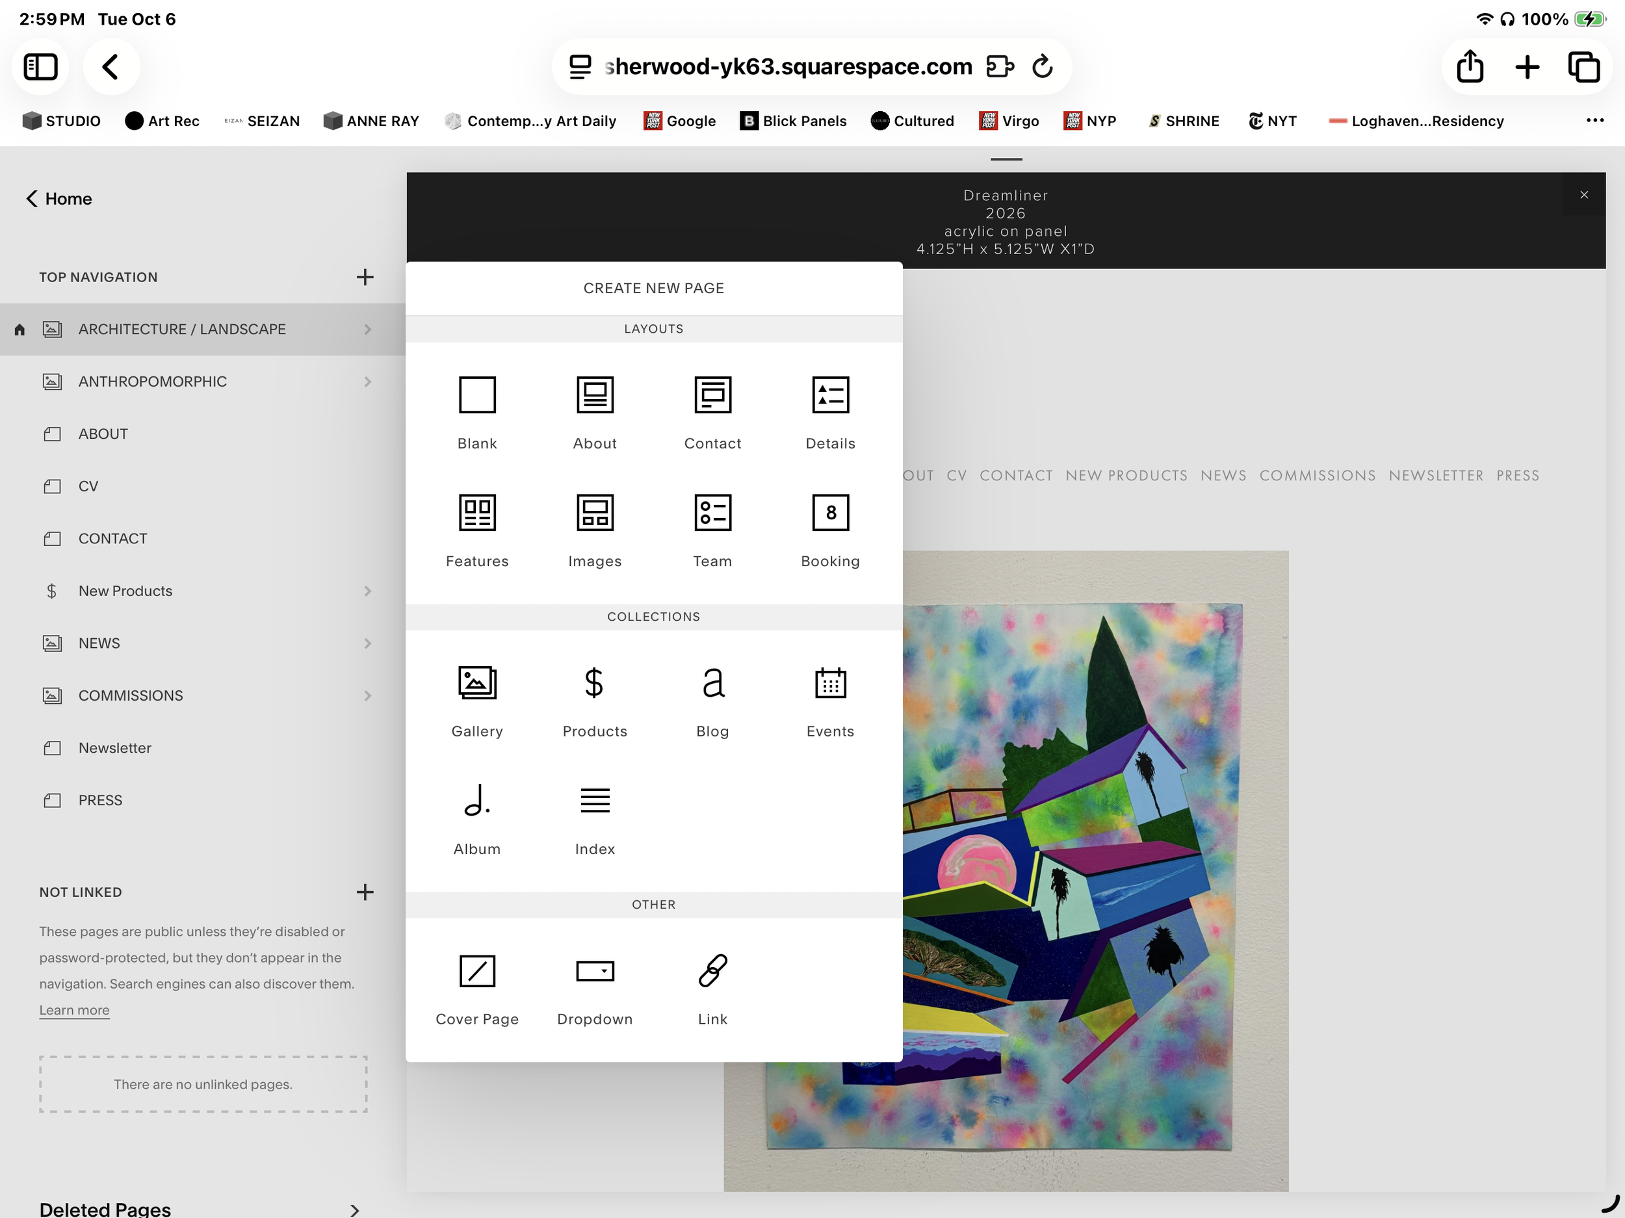Create an Album collection page

click(476, 818)
